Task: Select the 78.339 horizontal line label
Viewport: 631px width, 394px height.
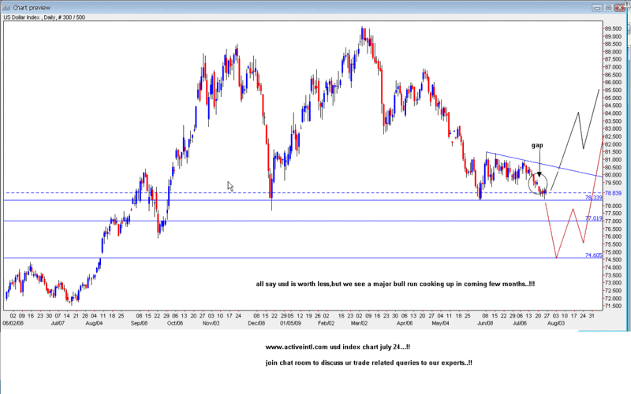Action: tap(593, 199)
